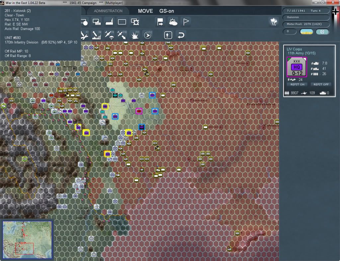Image resolution: width=340 pixels, height=261 pixels.
Task: Click the Dnepropetrovsk city label on map
Action: (x=261, y=104)
